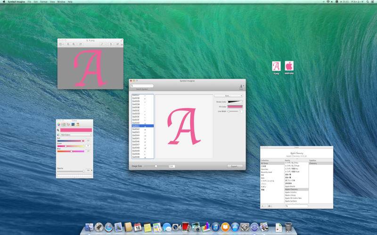Select Apple SD Gothic Neo family
377x235 pixels.
coord(296,198)
